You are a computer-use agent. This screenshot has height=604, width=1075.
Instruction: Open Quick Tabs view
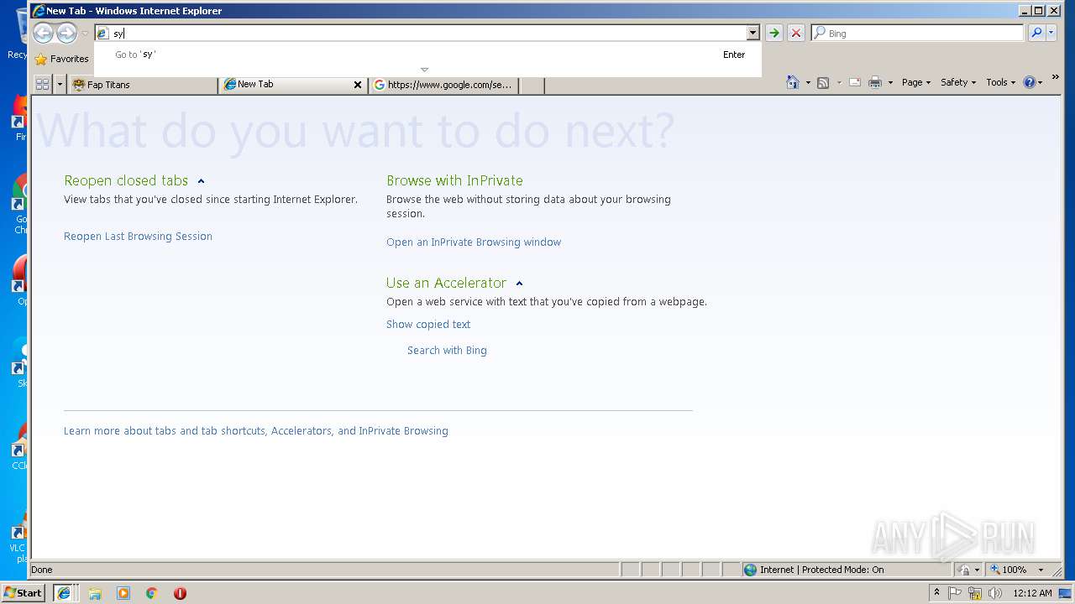(x=42, y=84)
